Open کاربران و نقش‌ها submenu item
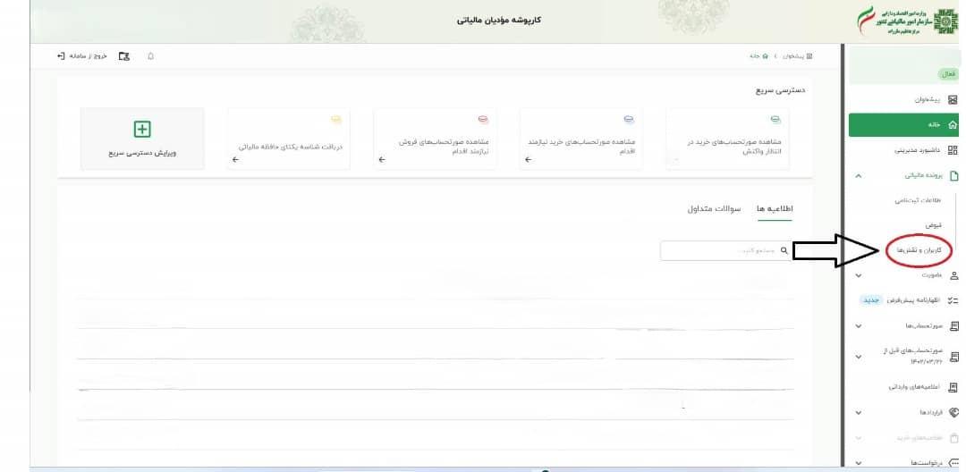 point(919,250)
